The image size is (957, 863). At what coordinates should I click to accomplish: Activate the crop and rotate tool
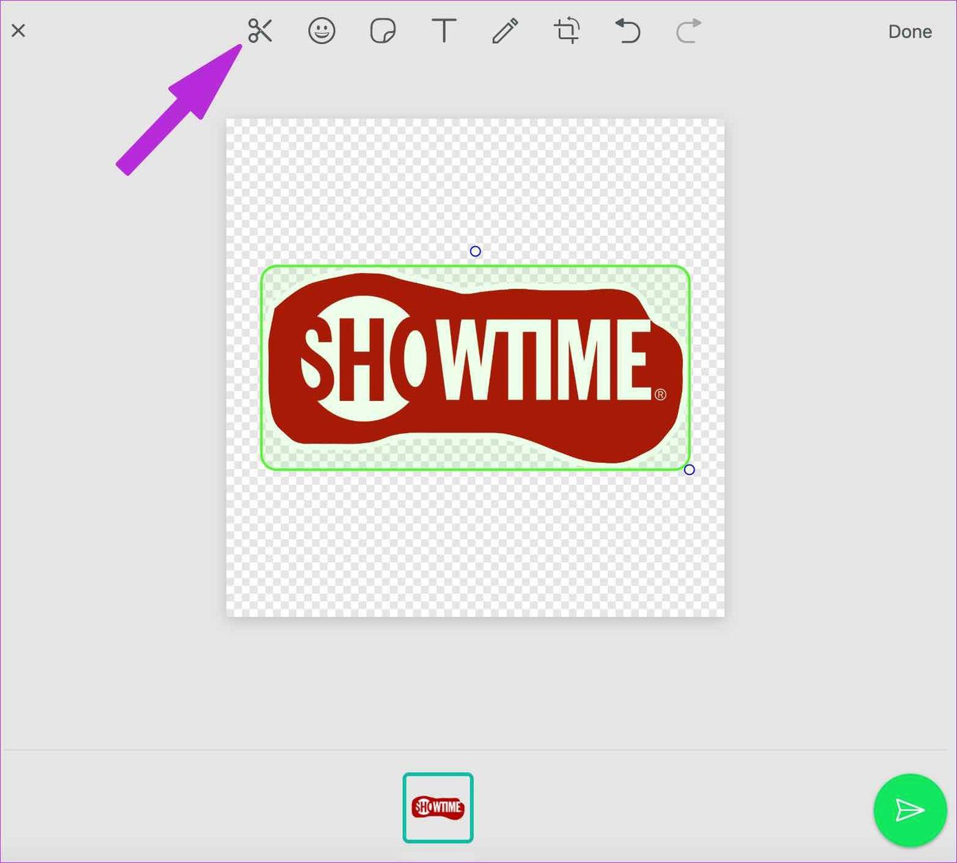[x=567, y=31]
